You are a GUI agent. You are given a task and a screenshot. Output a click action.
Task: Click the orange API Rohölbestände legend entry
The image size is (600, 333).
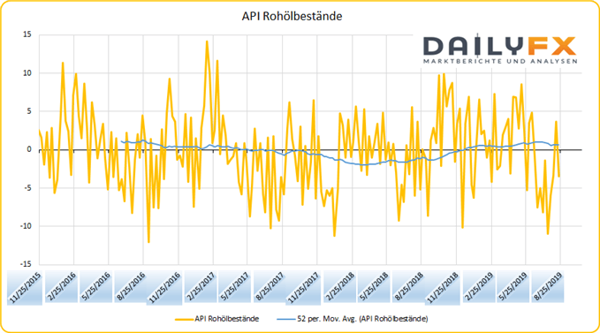pyautogui.click(x=217, y=319)
